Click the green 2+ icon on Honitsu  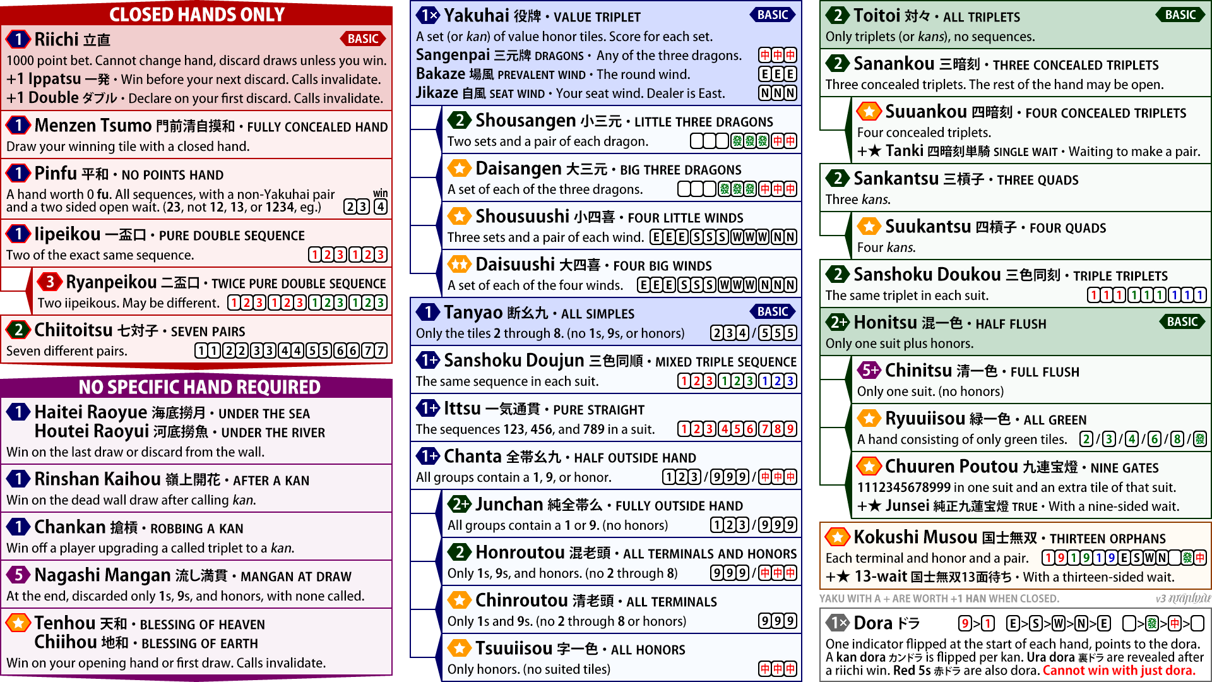(x=838, y=323)
